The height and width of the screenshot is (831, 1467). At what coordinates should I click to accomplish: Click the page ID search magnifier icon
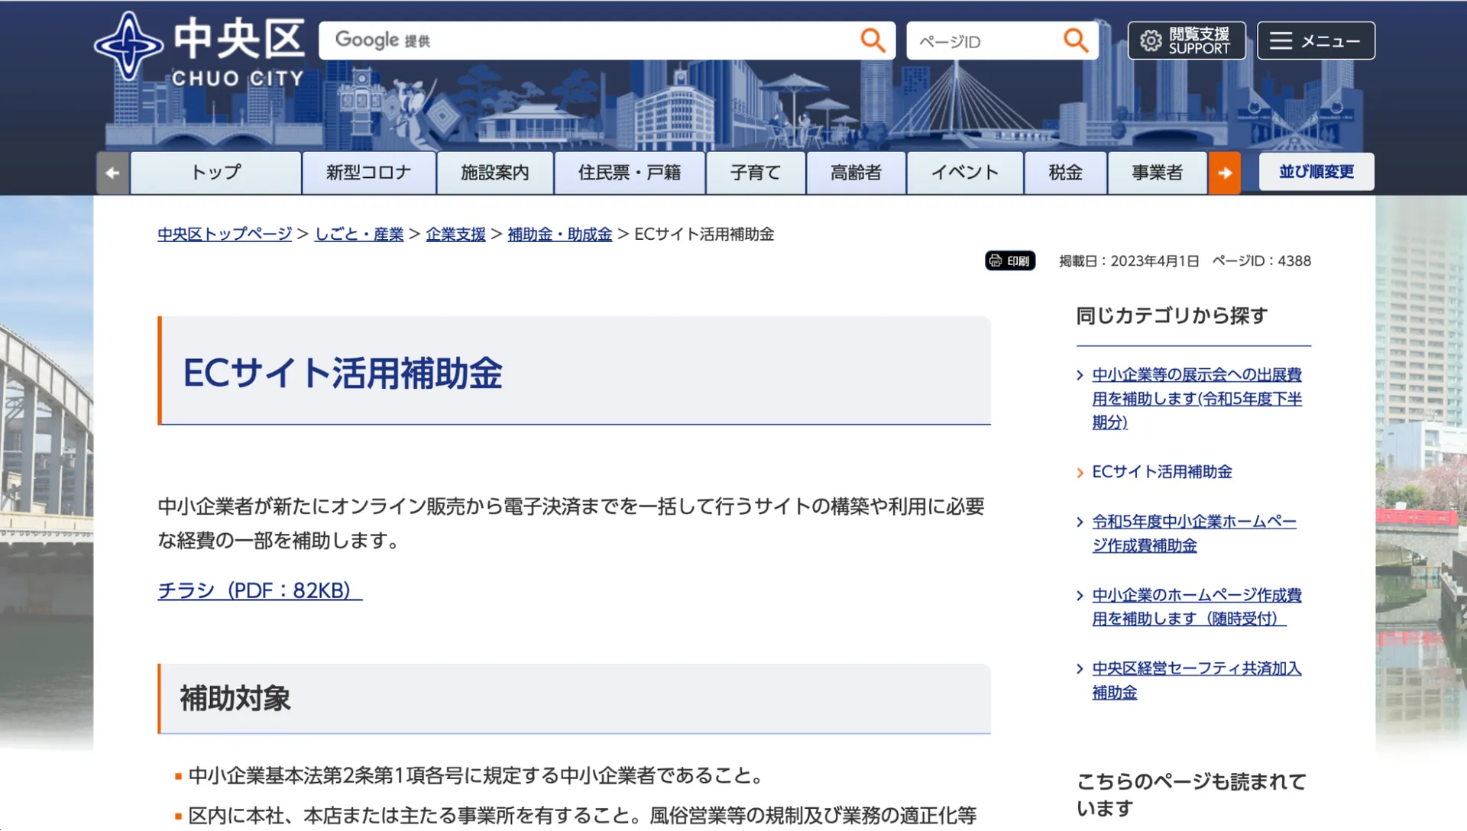tap(1076, 40)
